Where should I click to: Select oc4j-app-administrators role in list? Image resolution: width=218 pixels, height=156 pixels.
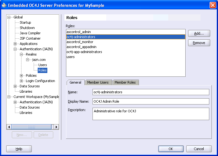coord(126,52)
